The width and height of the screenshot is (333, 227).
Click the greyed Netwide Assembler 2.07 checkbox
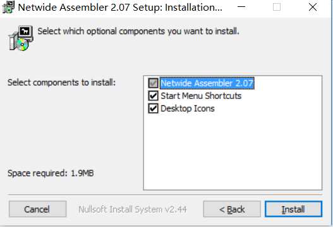tap(153, 83)
